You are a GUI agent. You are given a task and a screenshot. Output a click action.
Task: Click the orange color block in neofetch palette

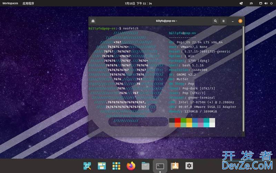(x=178, y=125)
